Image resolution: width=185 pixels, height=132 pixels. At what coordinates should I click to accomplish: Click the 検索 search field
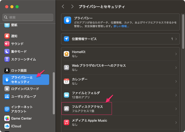point(28,17)
